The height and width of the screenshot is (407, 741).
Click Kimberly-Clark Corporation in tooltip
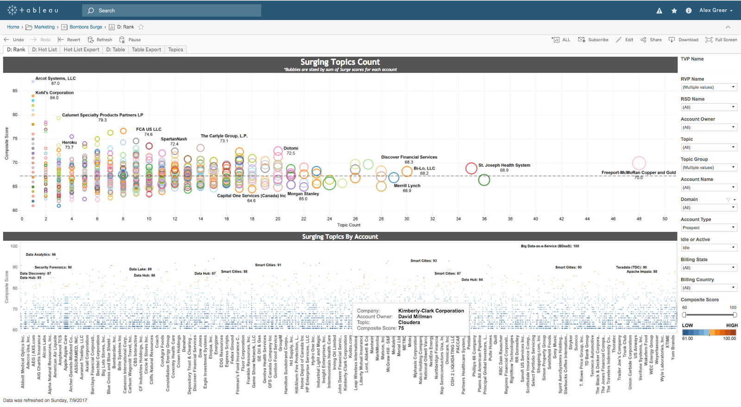[x=431, y=311]
